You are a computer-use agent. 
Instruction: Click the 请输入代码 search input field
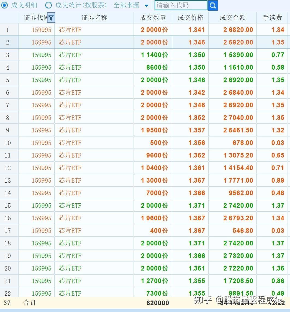[x=181, y=5]
